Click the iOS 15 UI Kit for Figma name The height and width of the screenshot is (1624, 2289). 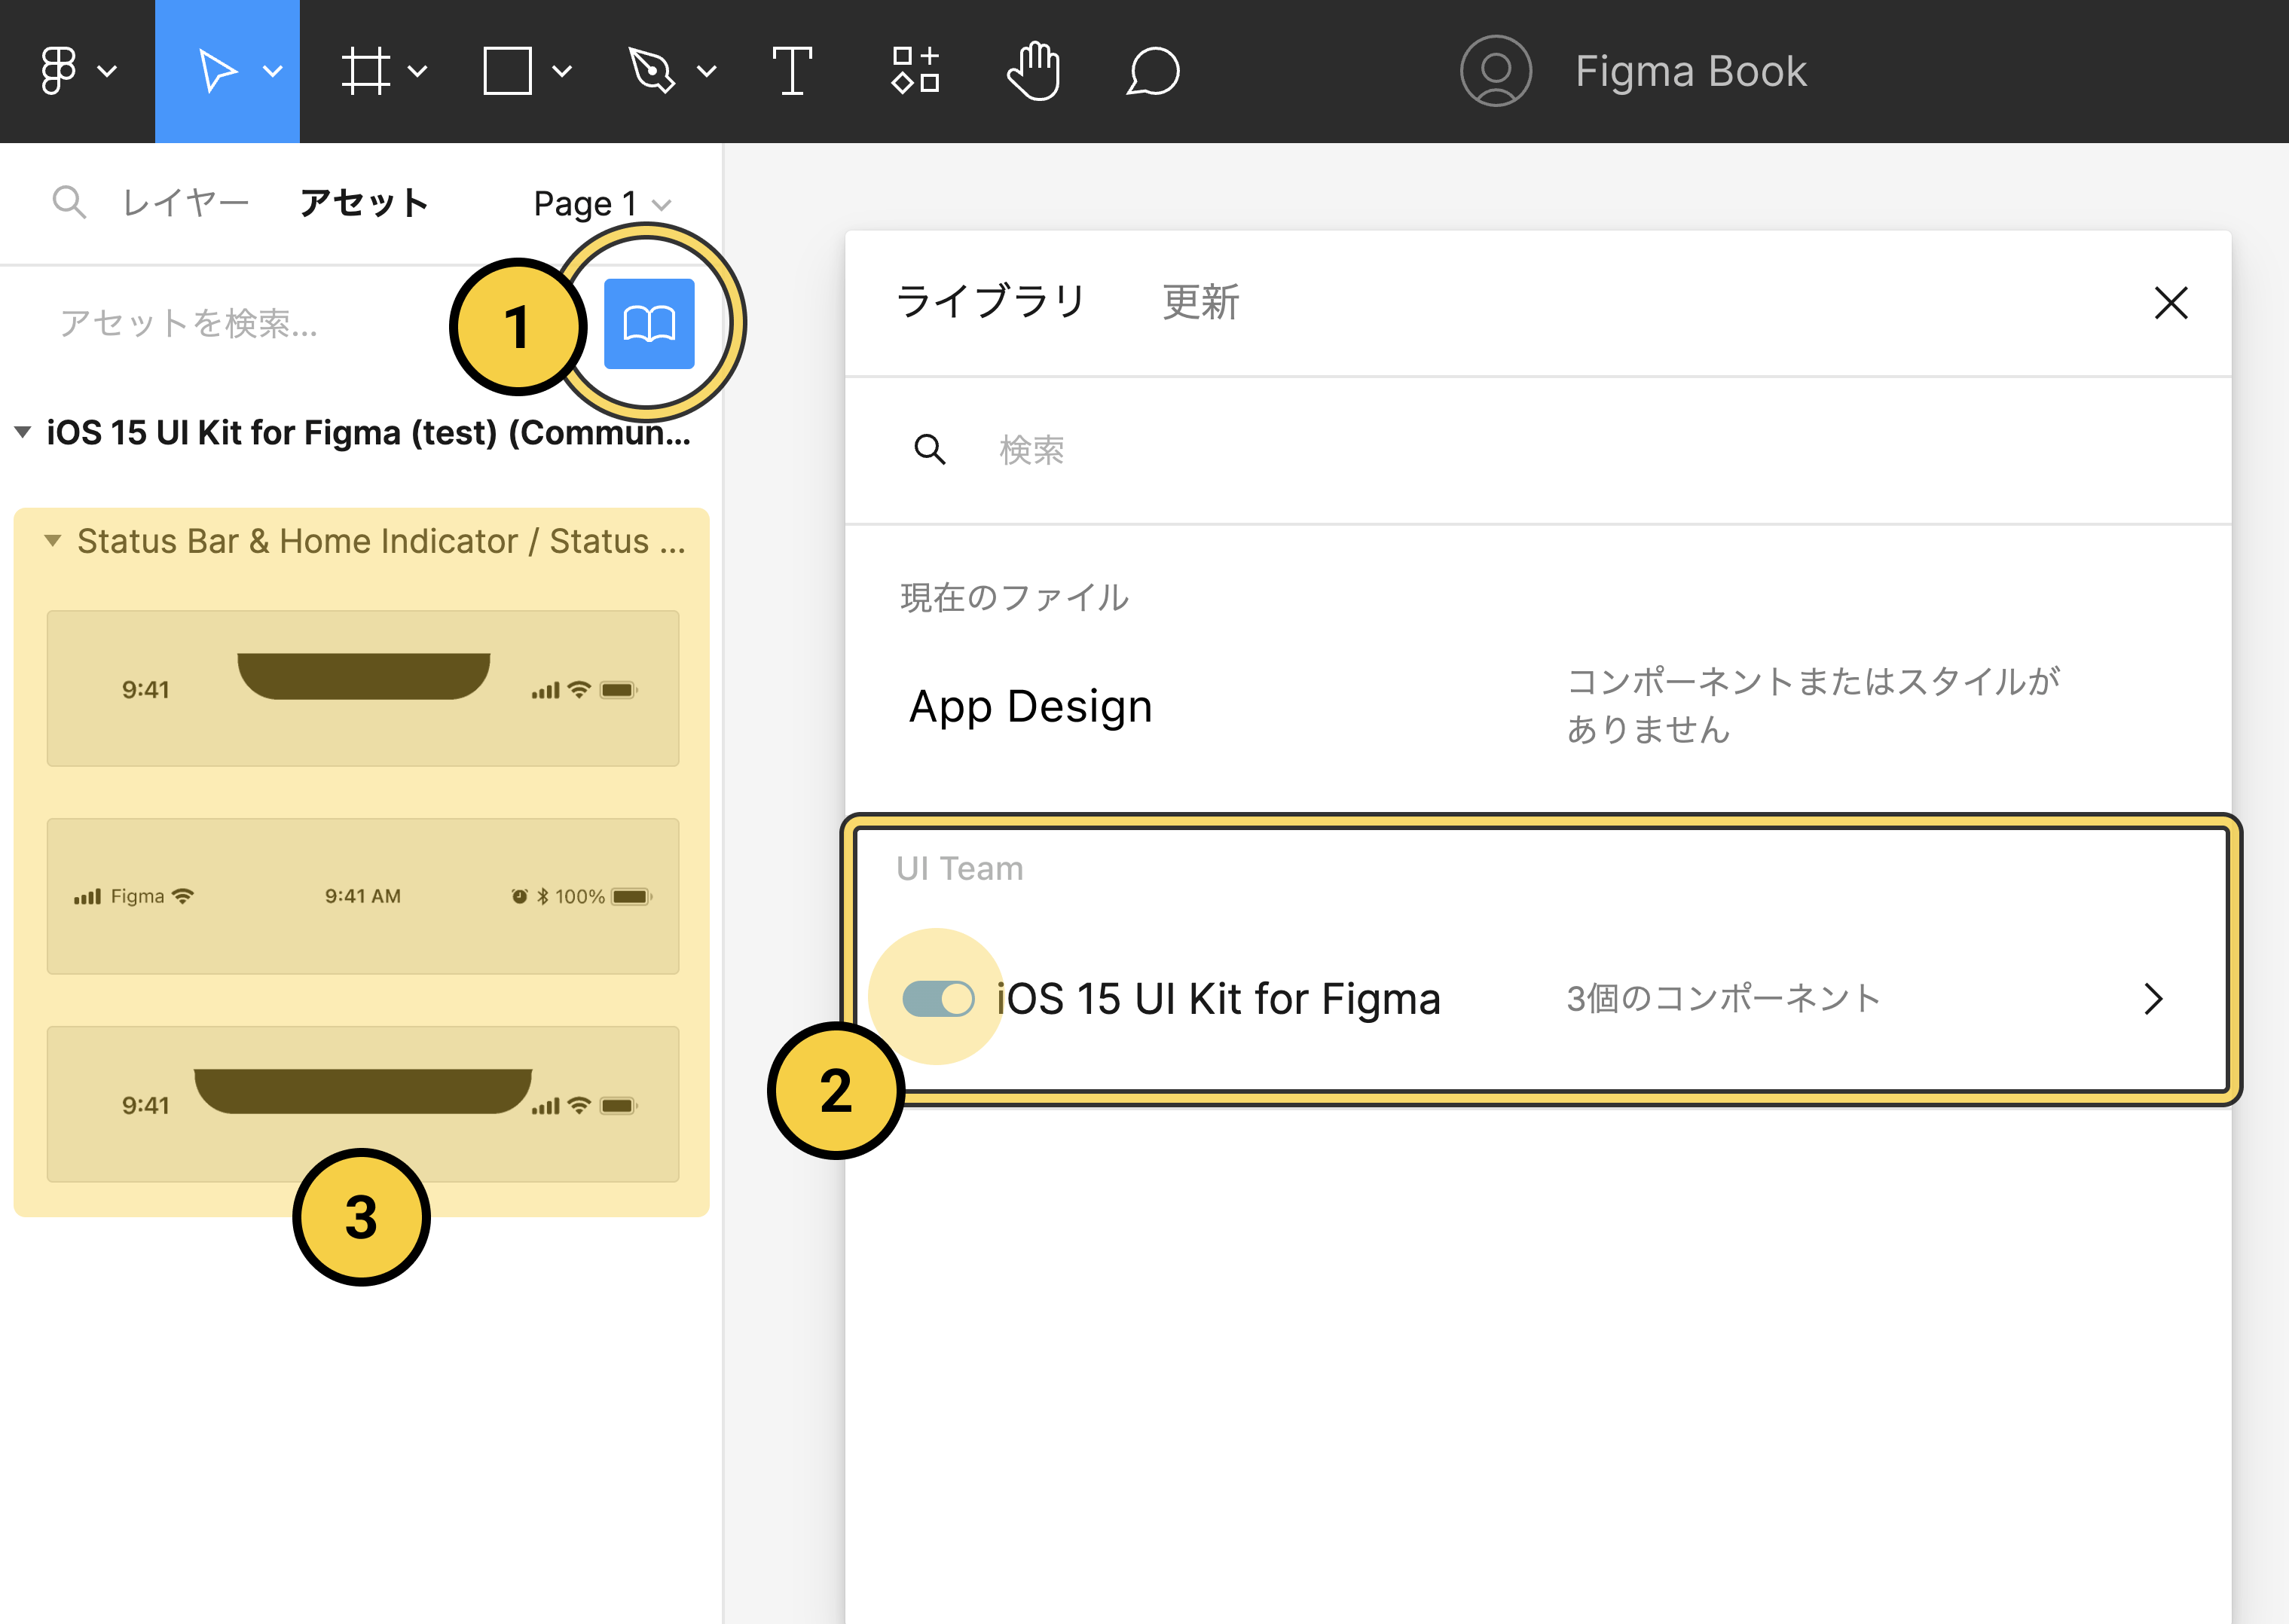[x=1219, y=998]
